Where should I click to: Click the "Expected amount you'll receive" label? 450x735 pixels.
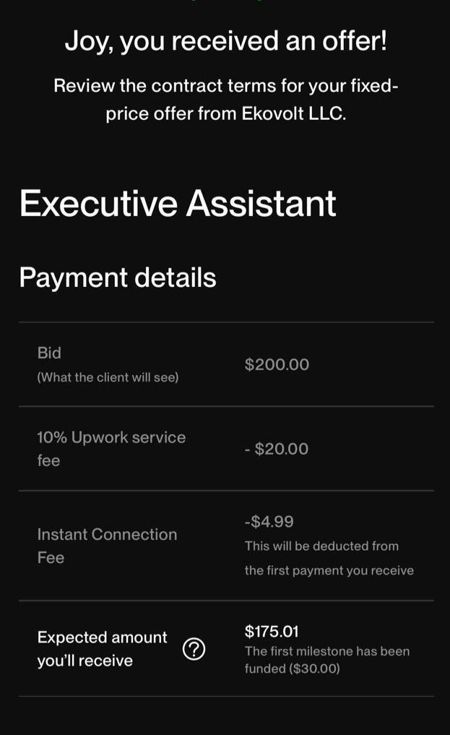[x=102, y=648]
